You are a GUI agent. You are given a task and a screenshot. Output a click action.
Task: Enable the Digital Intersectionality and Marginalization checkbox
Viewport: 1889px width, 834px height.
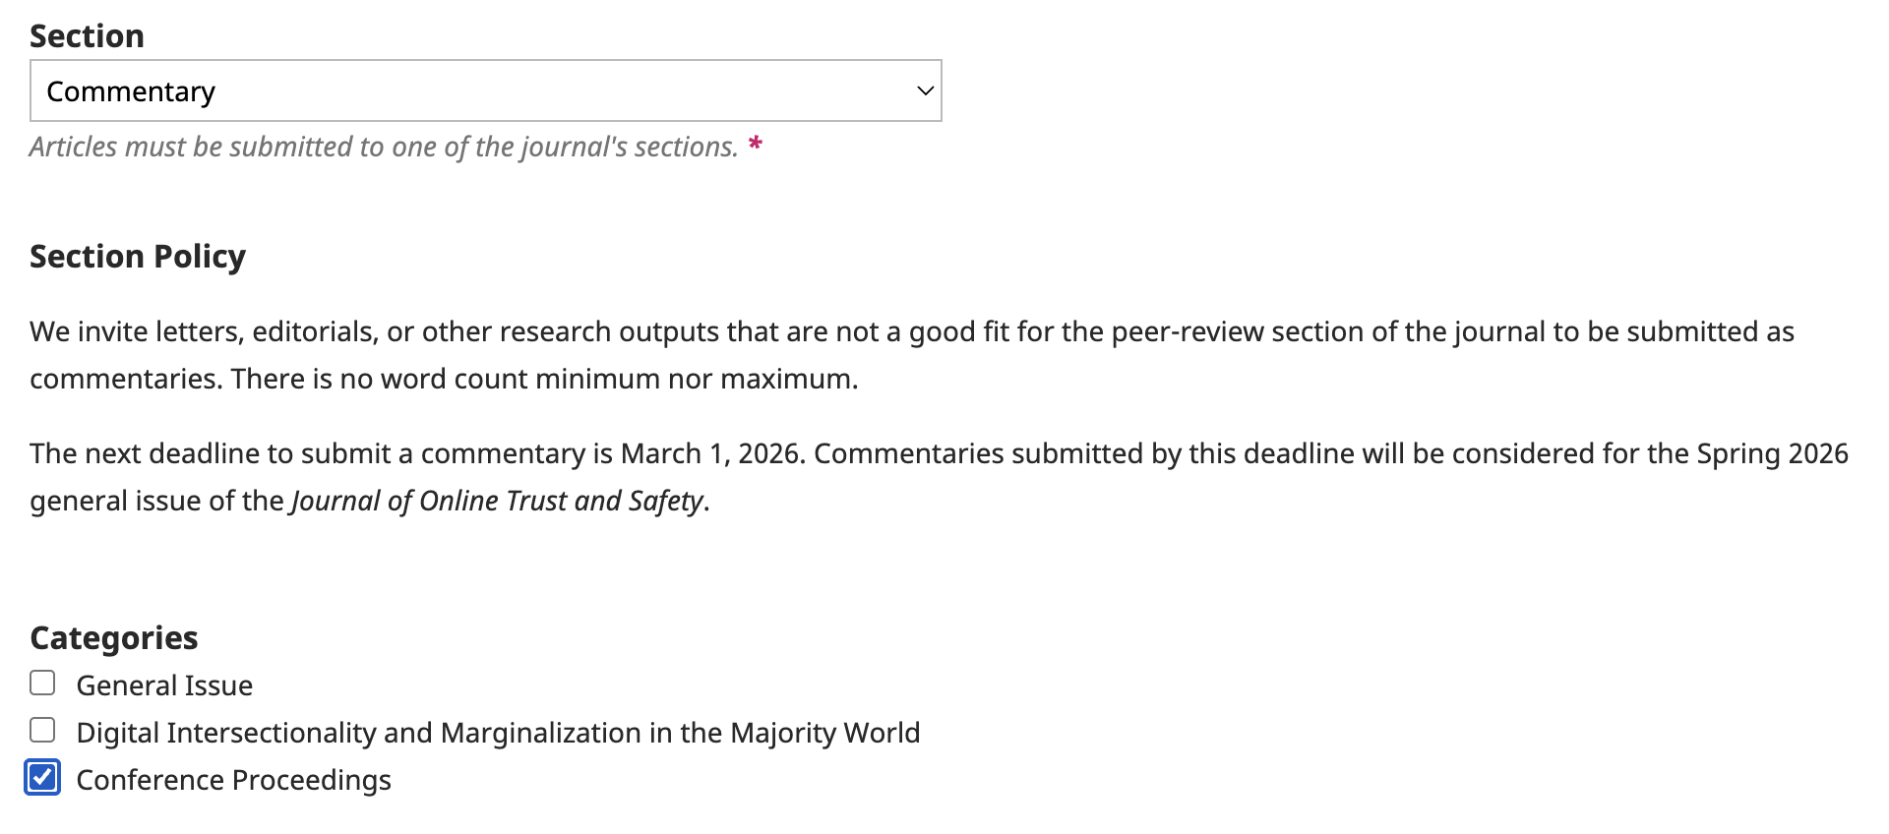tap(42, 730)
